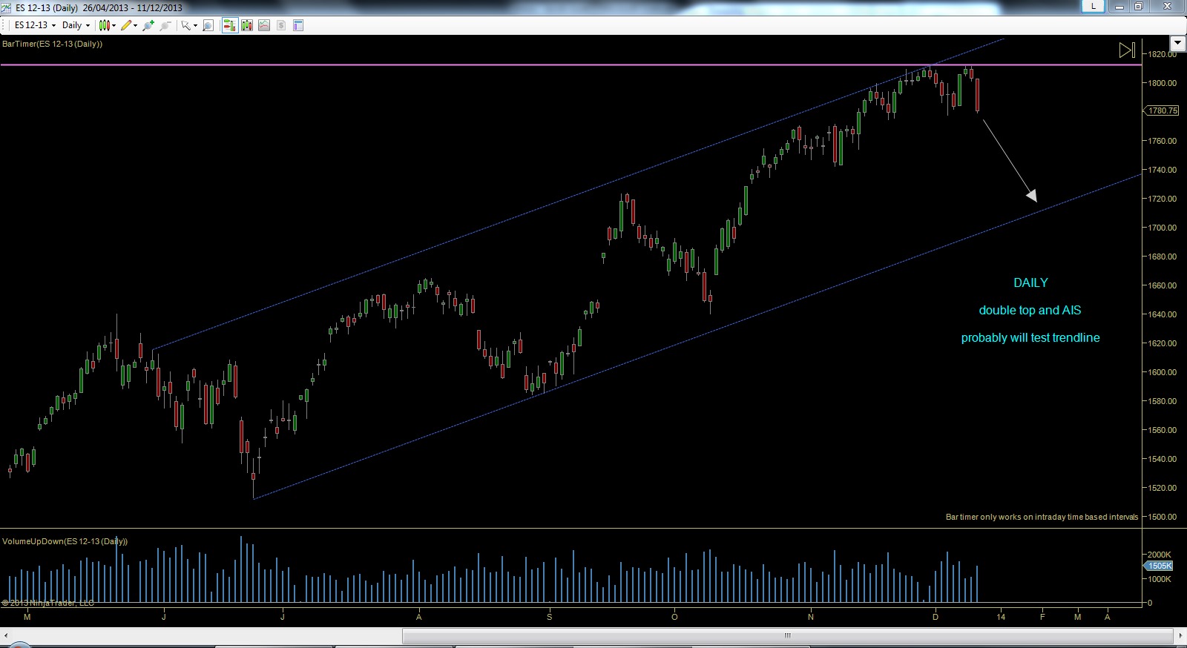Select the DAILY text annotation
This screenshot has height=648, width=1187.
[1030, 282]
